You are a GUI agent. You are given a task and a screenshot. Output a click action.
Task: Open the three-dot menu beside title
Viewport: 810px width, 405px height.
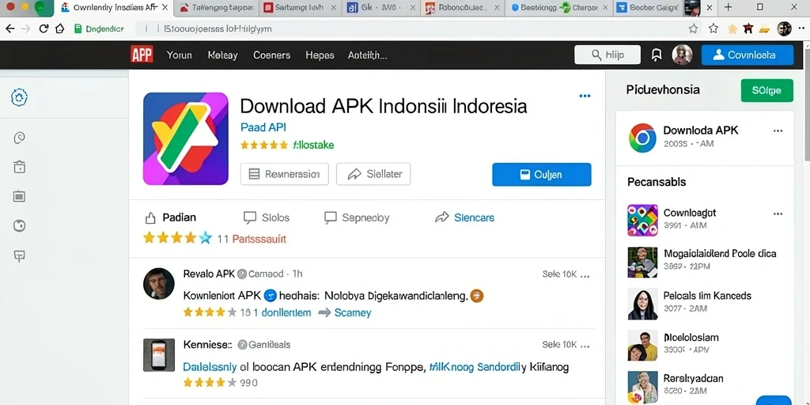[585, 96]
